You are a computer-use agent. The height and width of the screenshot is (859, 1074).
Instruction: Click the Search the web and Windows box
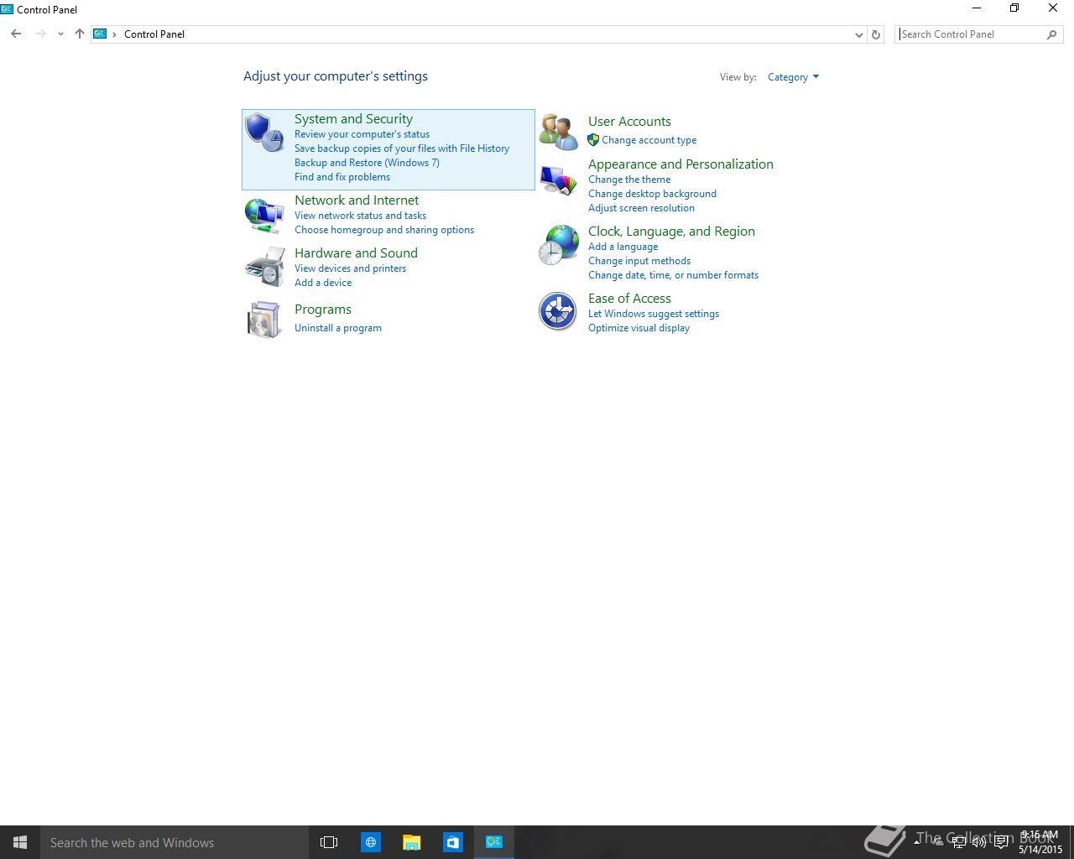click(x=175, y=842)
